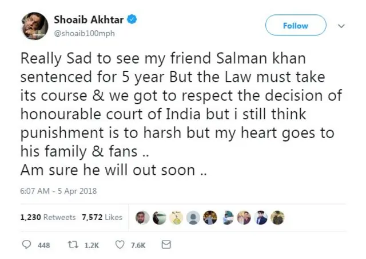Open the Shoaib Akhtar display name link
Image resolution: width=366 pixels, height=259 pixels.
coord(89,20)
